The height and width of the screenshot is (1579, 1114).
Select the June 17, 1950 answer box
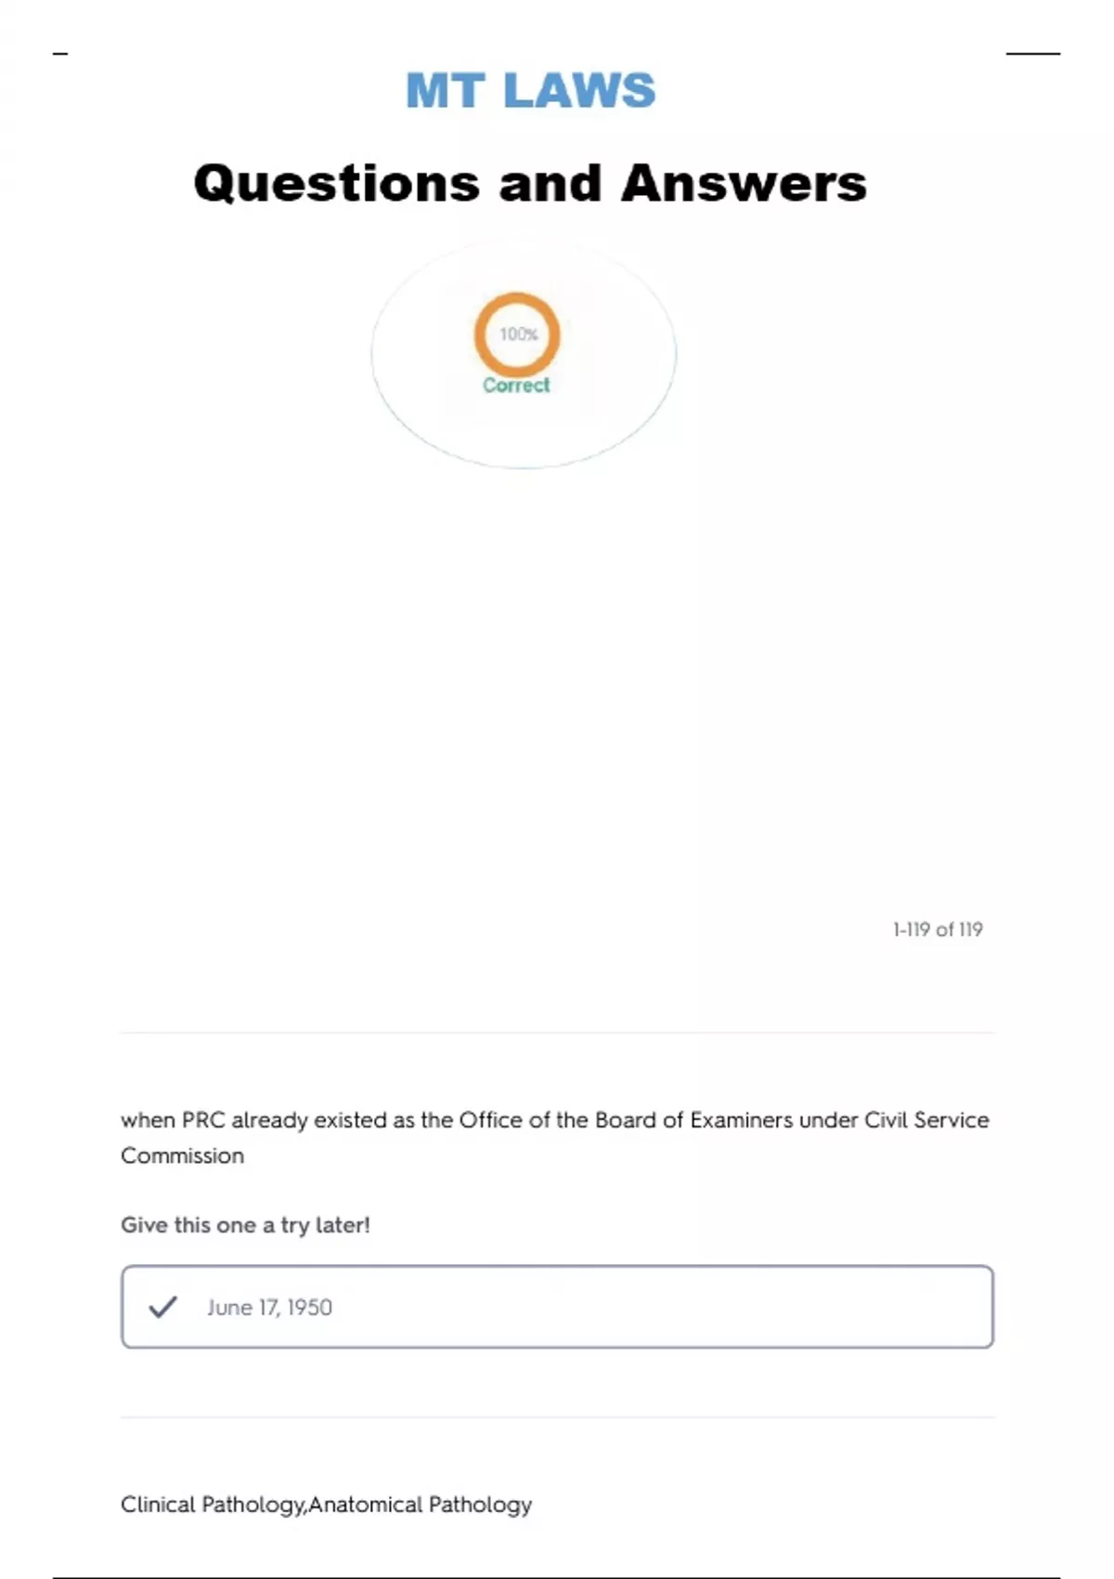coord(557,1307)
